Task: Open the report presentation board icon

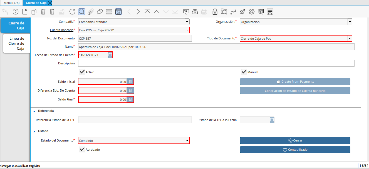Action: (186, 12)
